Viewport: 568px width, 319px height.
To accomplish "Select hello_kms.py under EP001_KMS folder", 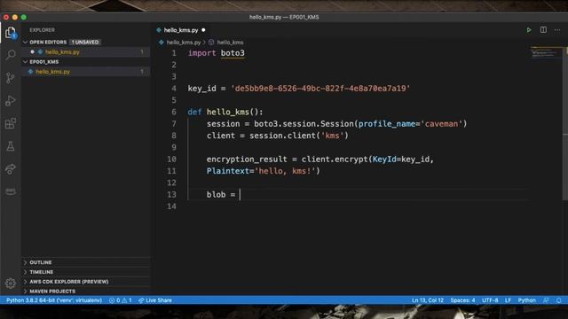I will tap(53, 72).
